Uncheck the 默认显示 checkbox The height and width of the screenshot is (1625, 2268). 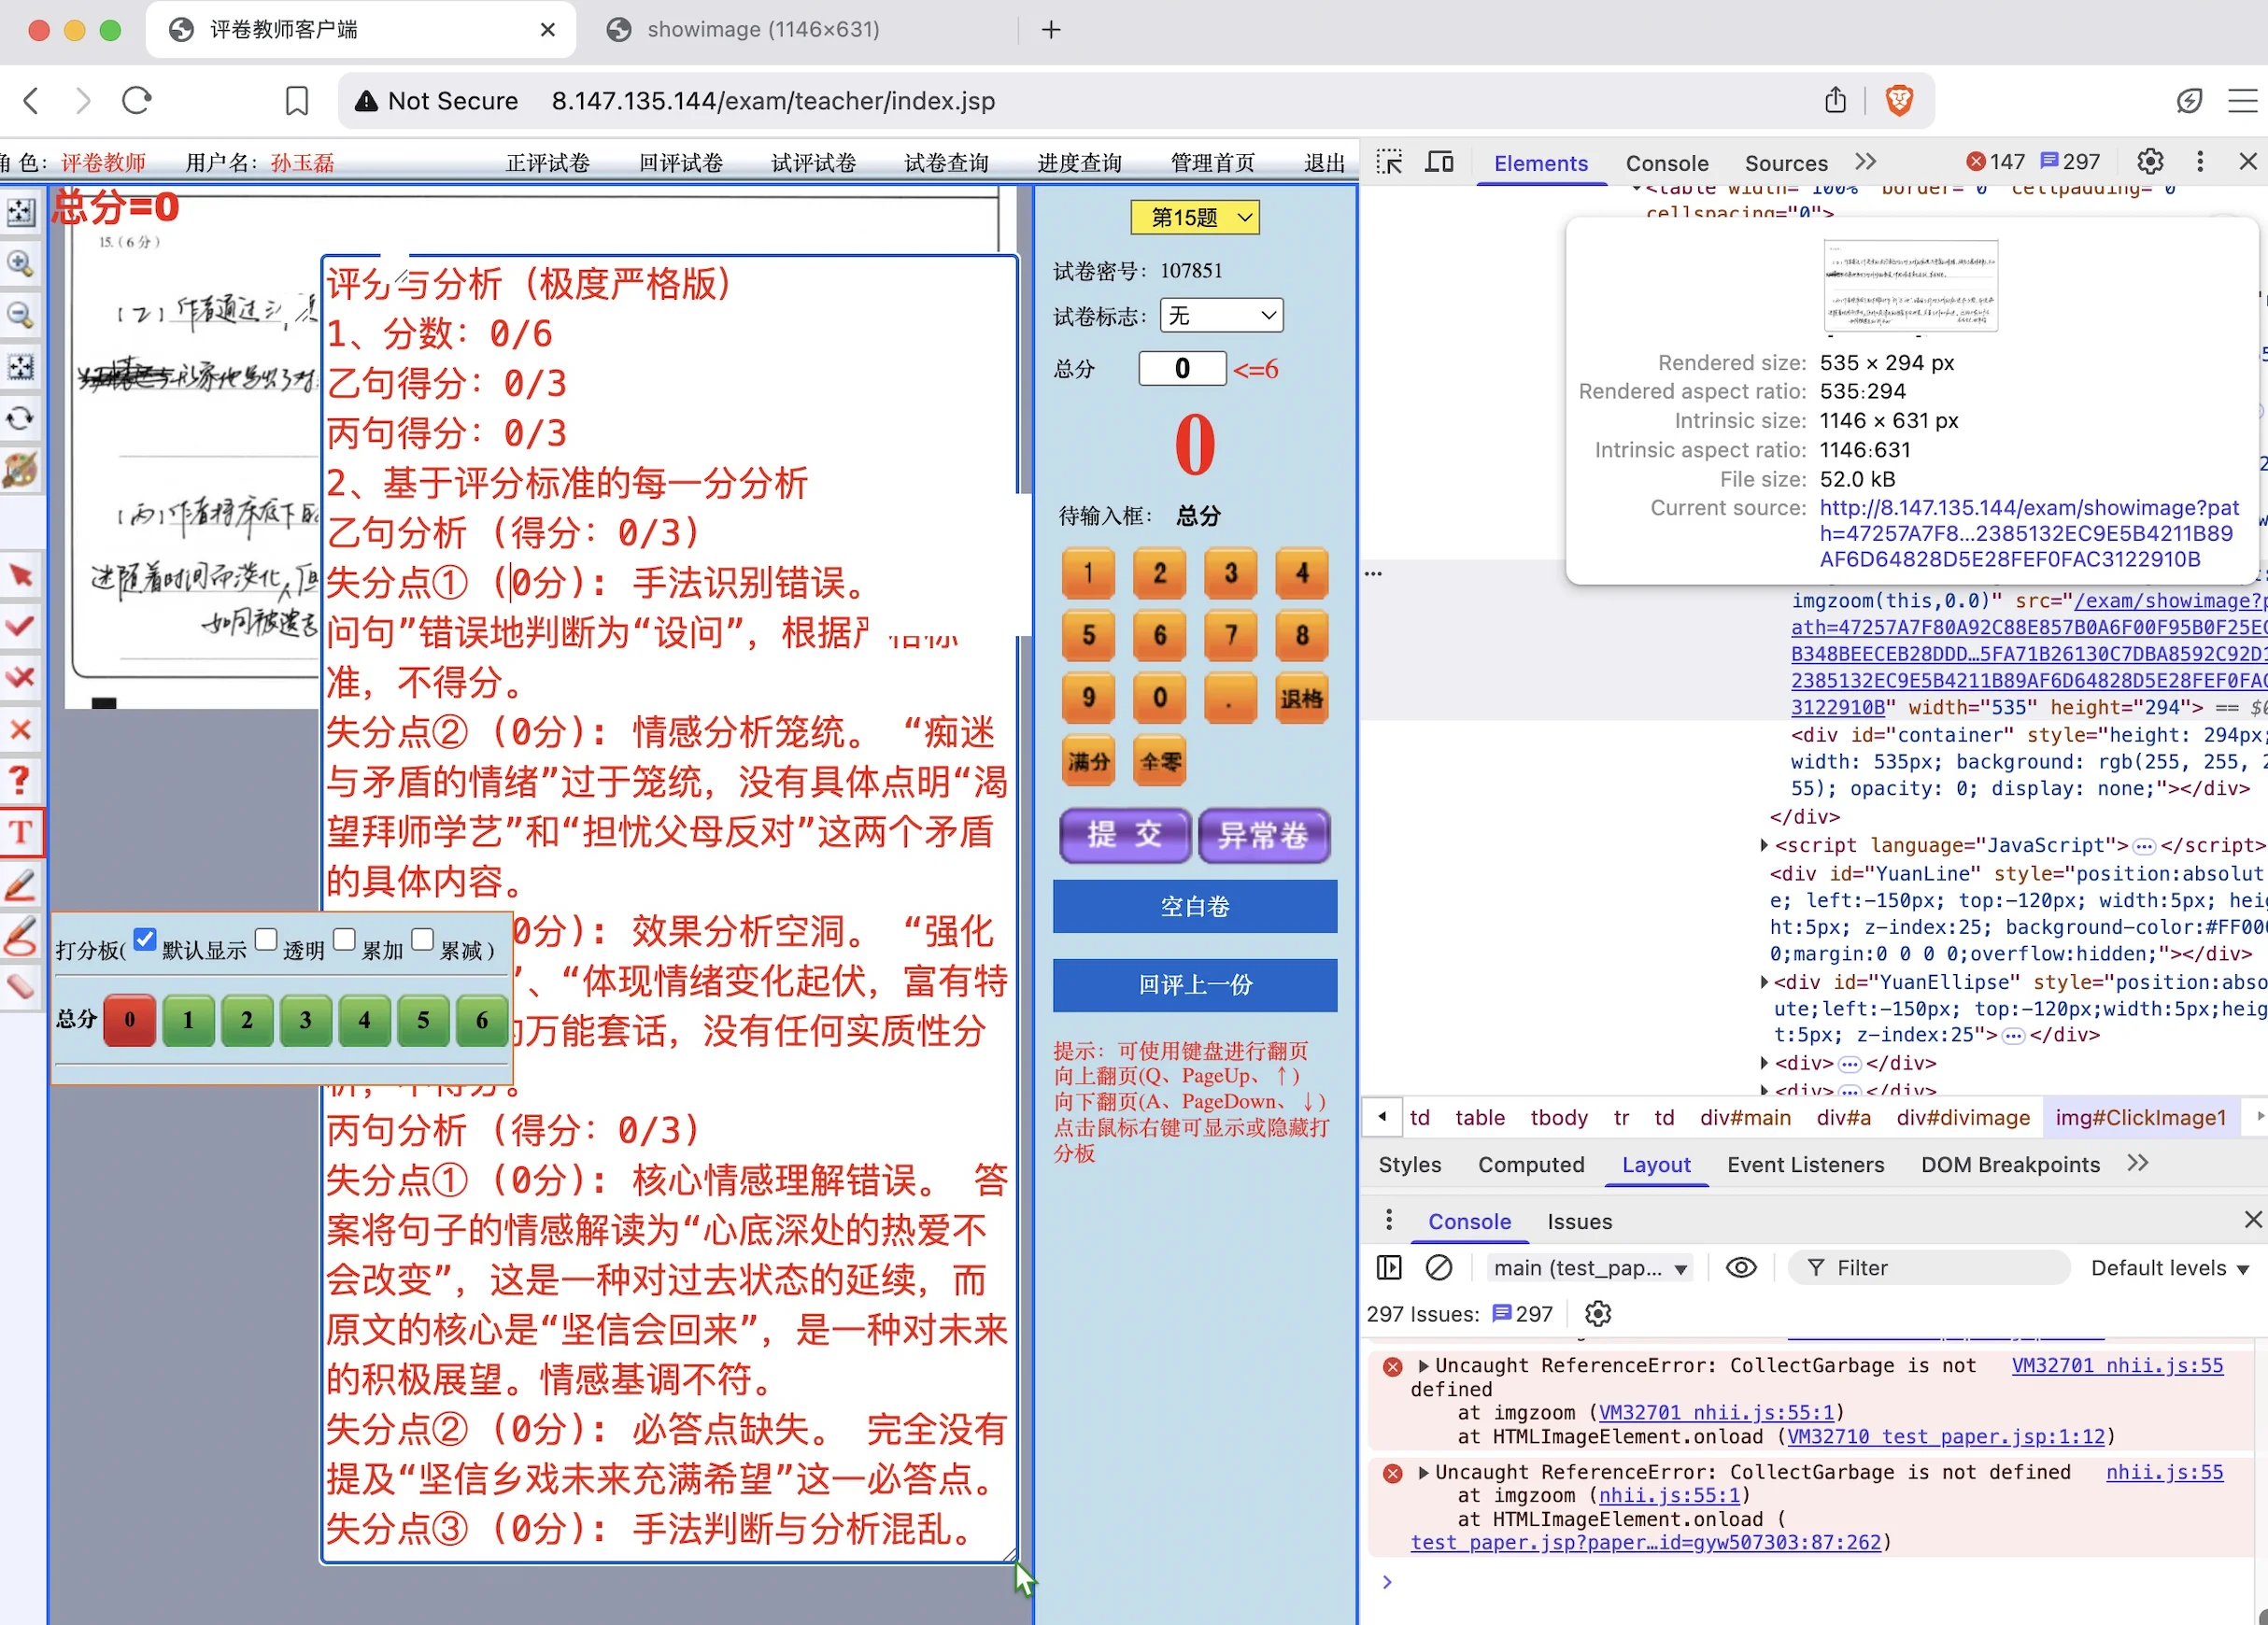146,940
